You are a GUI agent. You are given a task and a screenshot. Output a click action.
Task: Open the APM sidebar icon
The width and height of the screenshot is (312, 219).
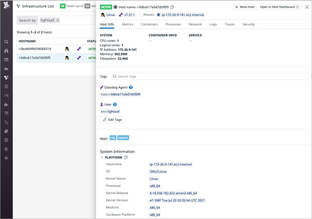coord(6,122)
